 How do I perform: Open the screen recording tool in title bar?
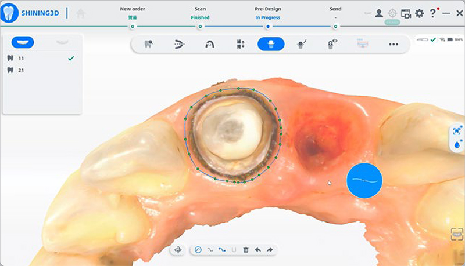click(406, 13)
